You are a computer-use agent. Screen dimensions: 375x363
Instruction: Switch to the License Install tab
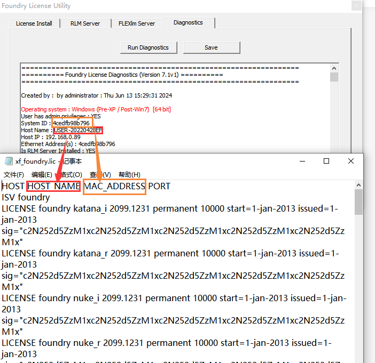(x=34, y=23)
